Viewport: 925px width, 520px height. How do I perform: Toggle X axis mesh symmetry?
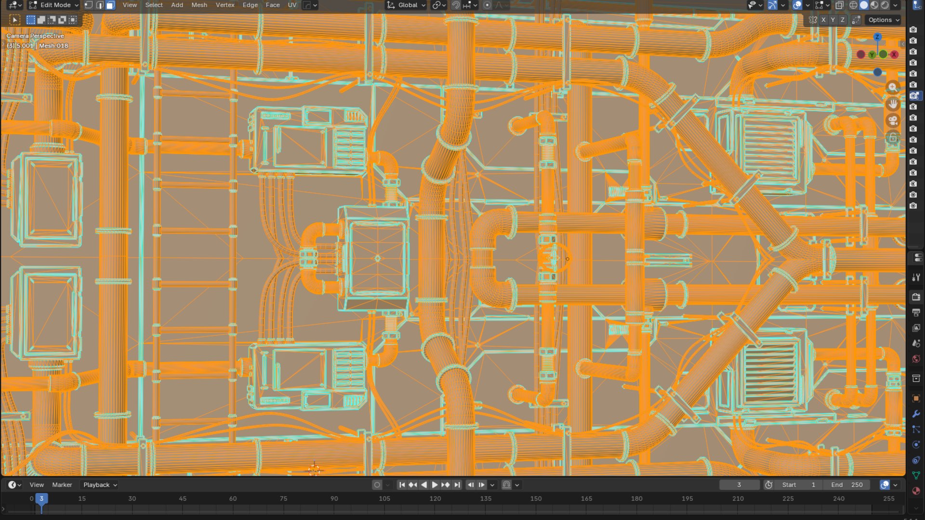823,20
